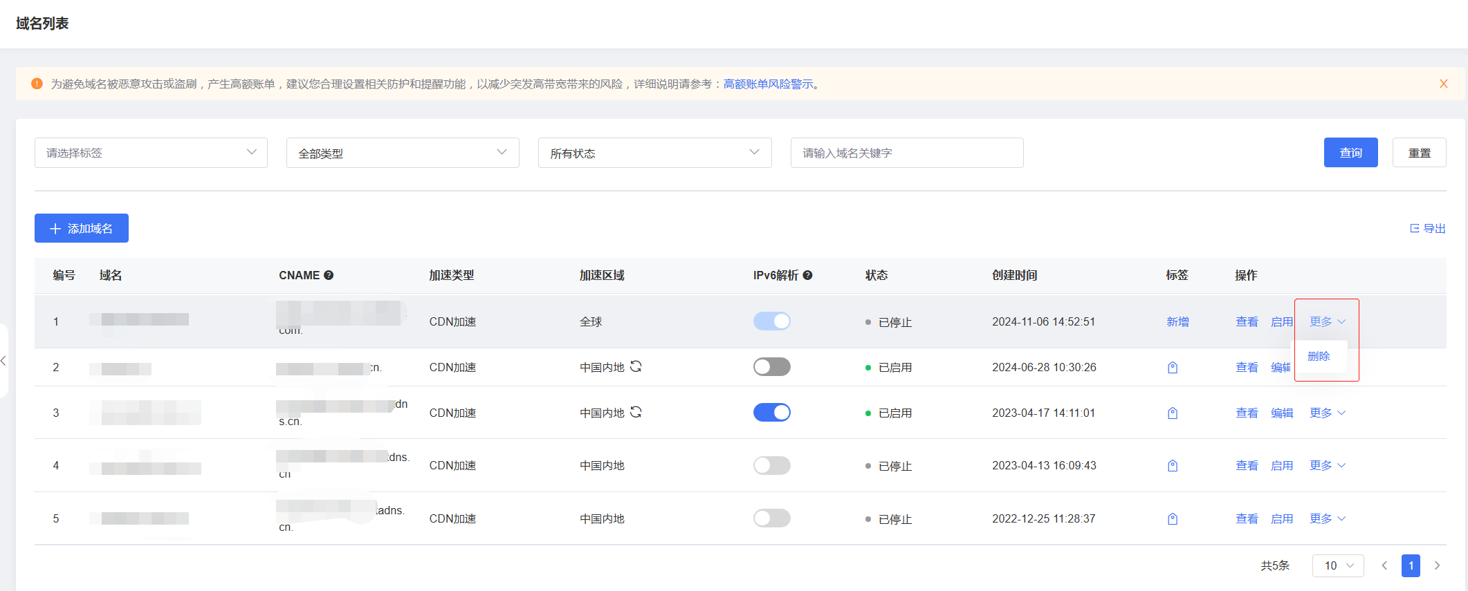Open tag icon for row 4
1468x591 pixels.
click(x=1173, y=466)
